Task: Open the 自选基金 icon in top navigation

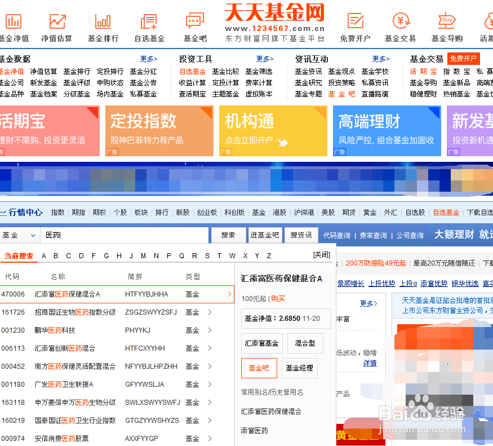Action: [x=149, y=21]
